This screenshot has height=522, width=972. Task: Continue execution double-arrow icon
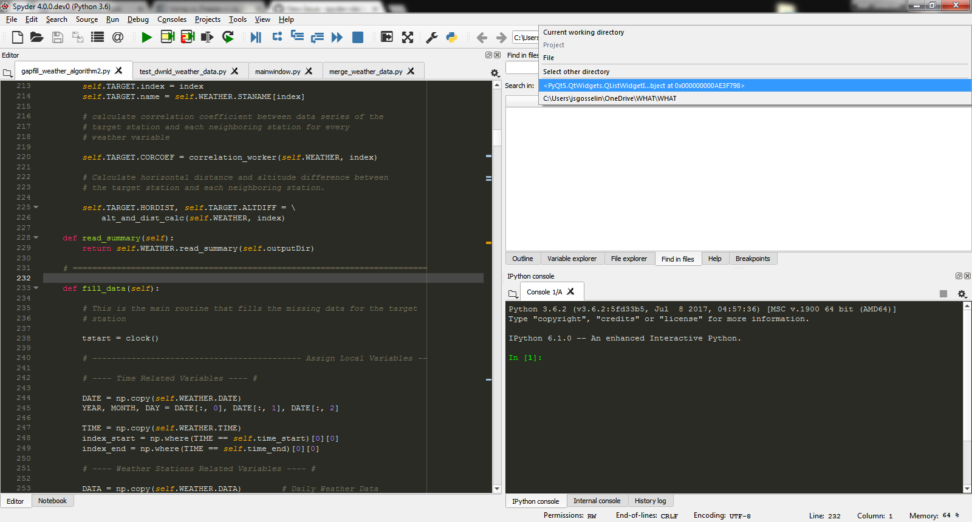click(x=337, y=37)
